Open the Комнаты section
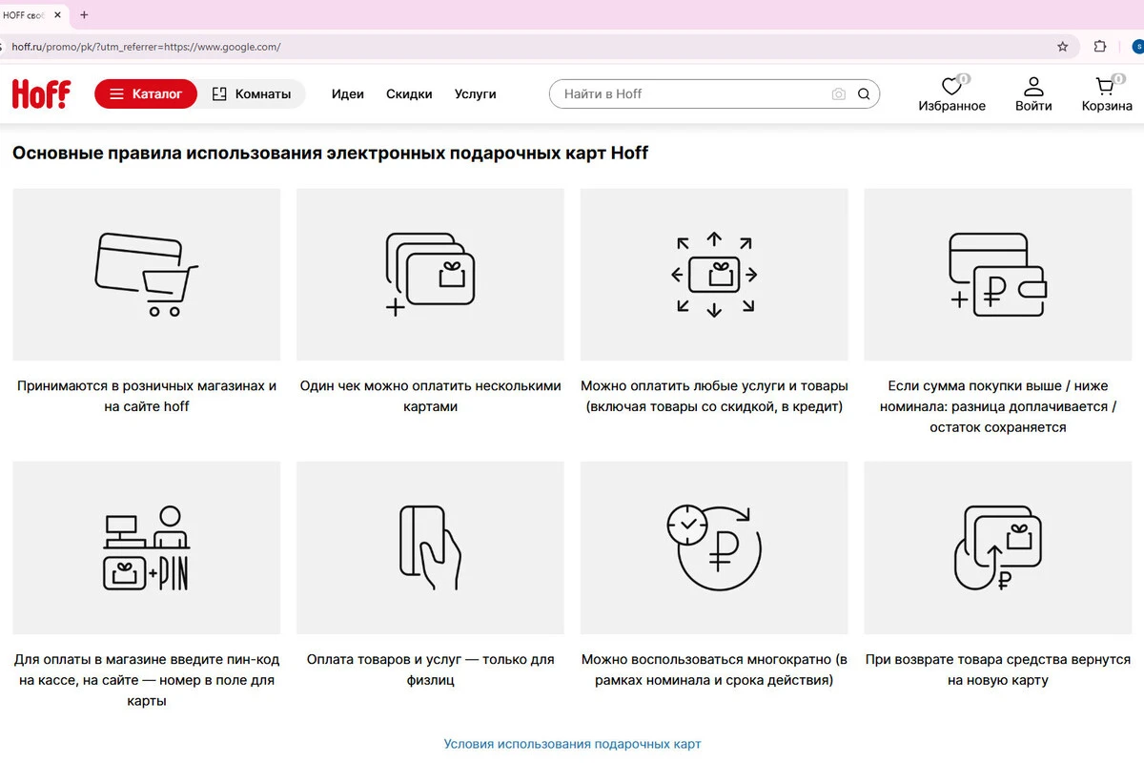The width and height of the screenshot is (1144, 763). coord(252,93)
